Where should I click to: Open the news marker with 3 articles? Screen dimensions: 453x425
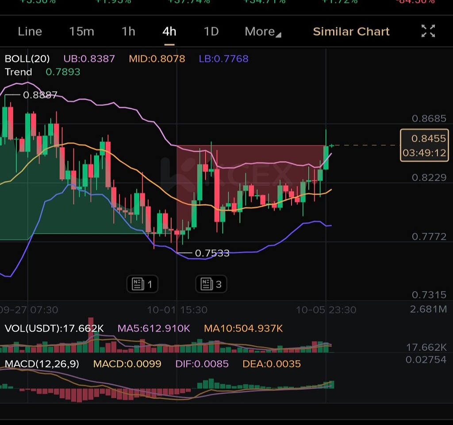click(211, 284)
